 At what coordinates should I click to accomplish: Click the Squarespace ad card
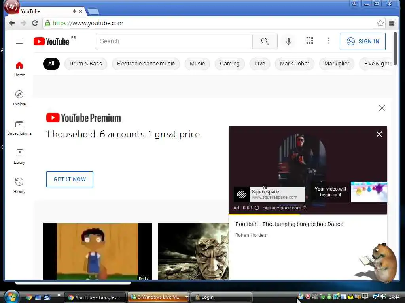point(269,194)
